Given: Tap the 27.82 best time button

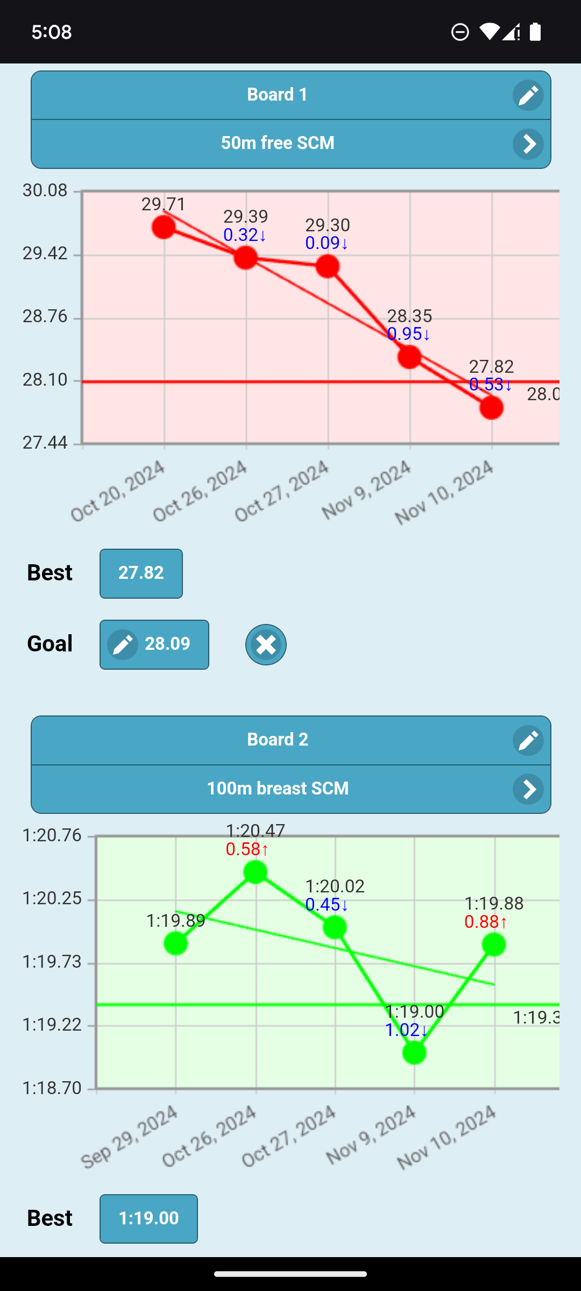Looking at the screenshot, I should click(x=141, y=573).
